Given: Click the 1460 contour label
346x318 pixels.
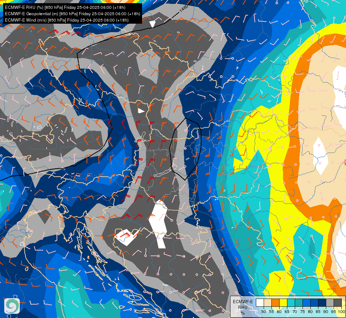Looking at the screenshot, I should point(183,8).
